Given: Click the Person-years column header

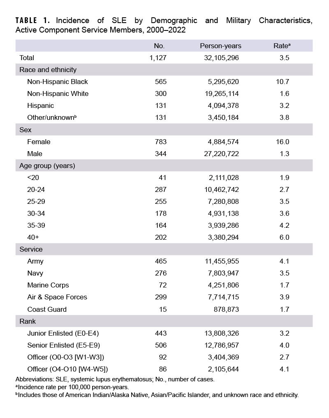Looking at the screenshot, I should point(220,46).
